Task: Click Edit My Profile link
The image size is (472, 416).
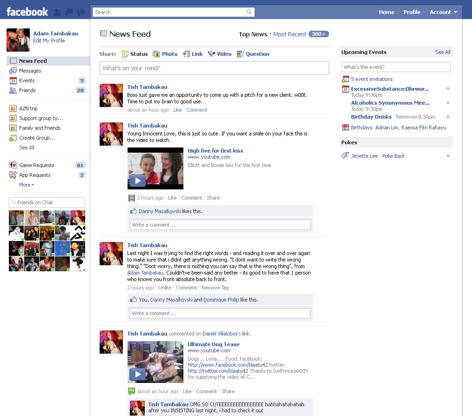Action: point(49,40)
